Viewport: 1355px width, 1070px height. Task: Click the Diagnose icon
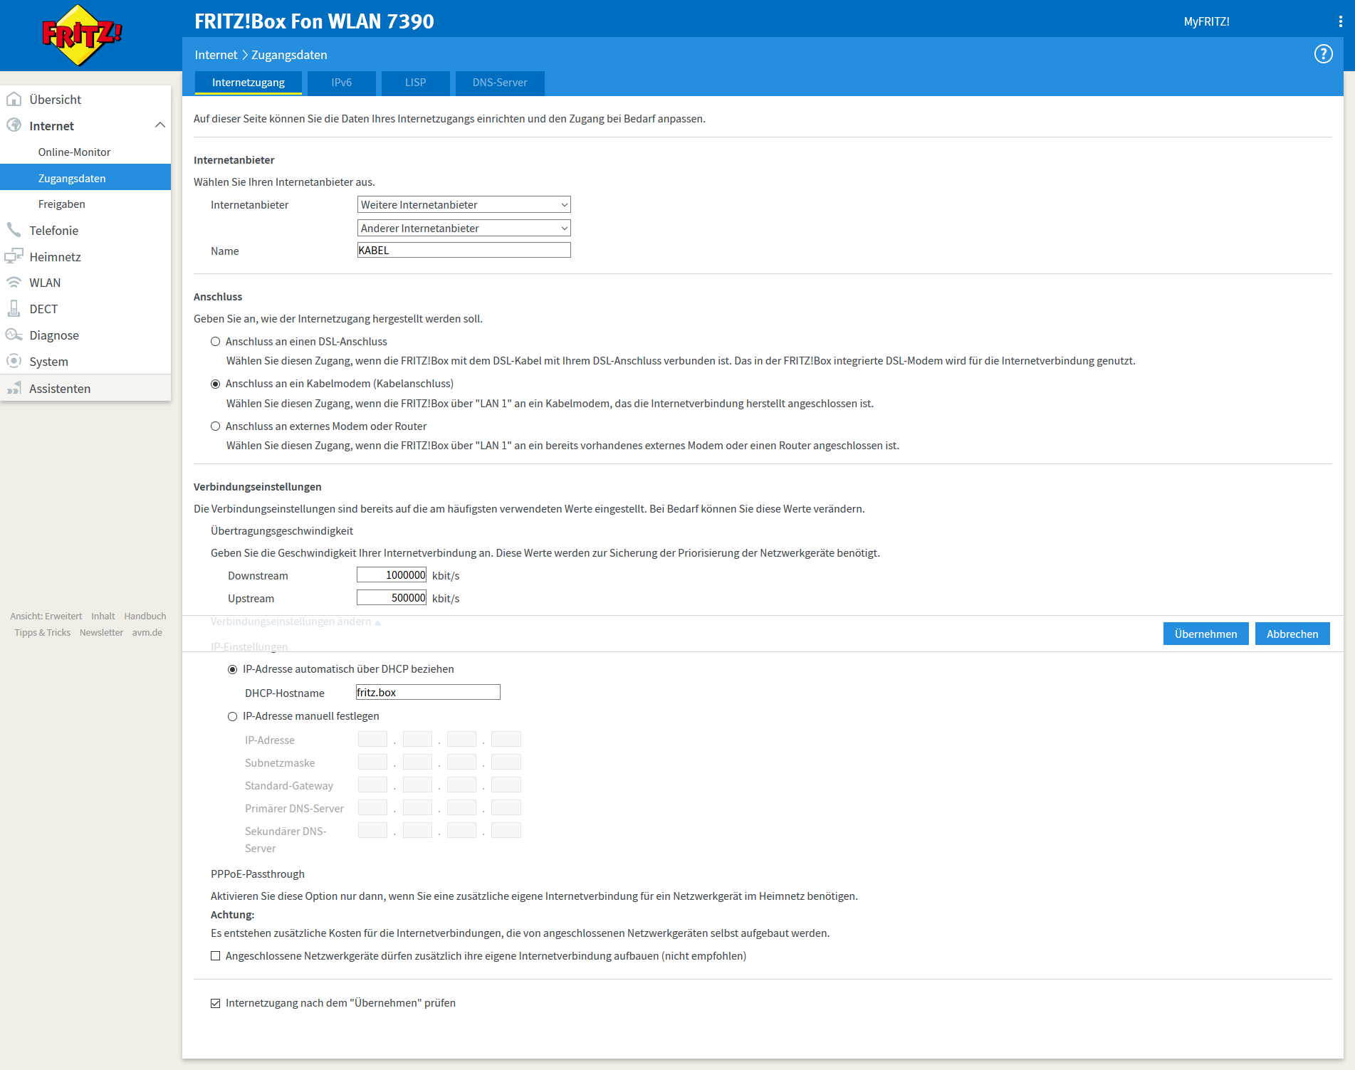14,335
